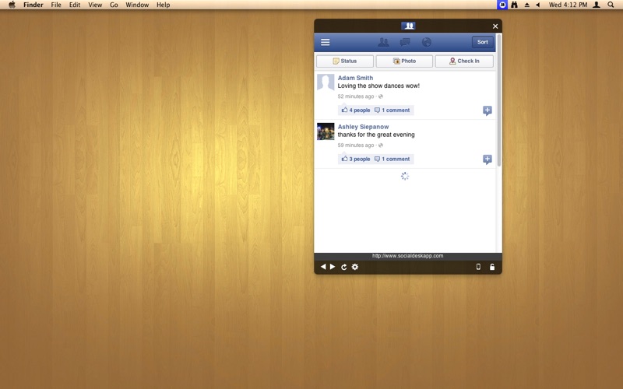This screenshot has width=623, height=389.
Task: Open the Go menu in the menu bar
Action: pos(114,5)
